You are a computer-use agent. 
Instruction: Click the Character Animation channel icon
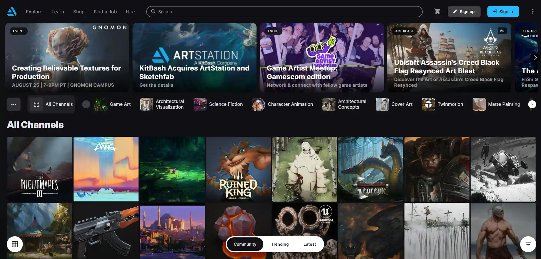point(259,104)
